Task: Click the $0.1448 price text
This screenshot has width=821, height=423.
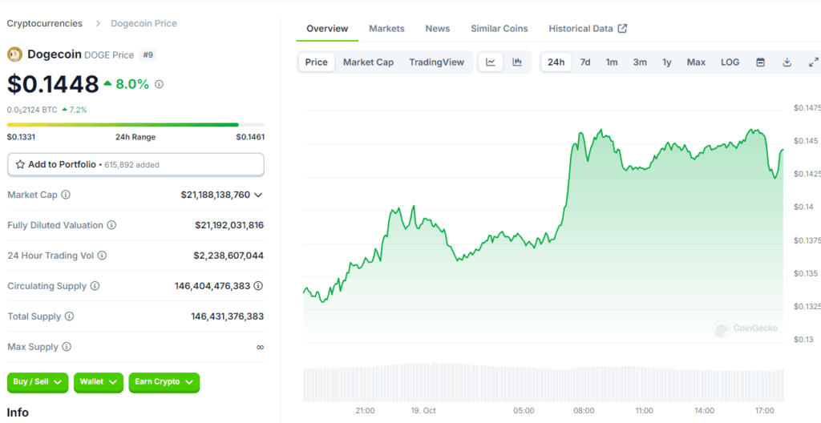Action: (x=53, y=84)
